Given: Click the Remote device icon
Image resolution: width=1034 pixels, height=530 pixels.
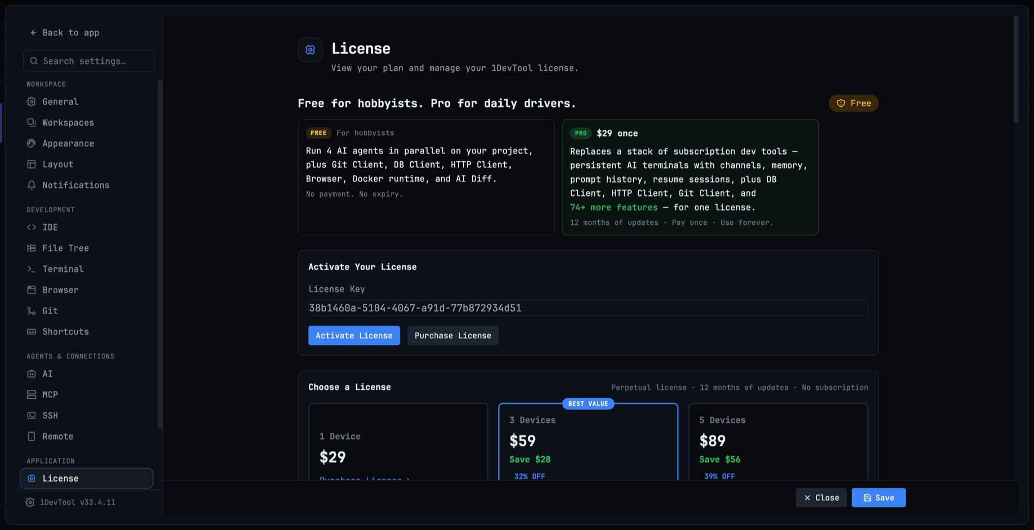Looking at the screenshot, I should tap(32, 437).
